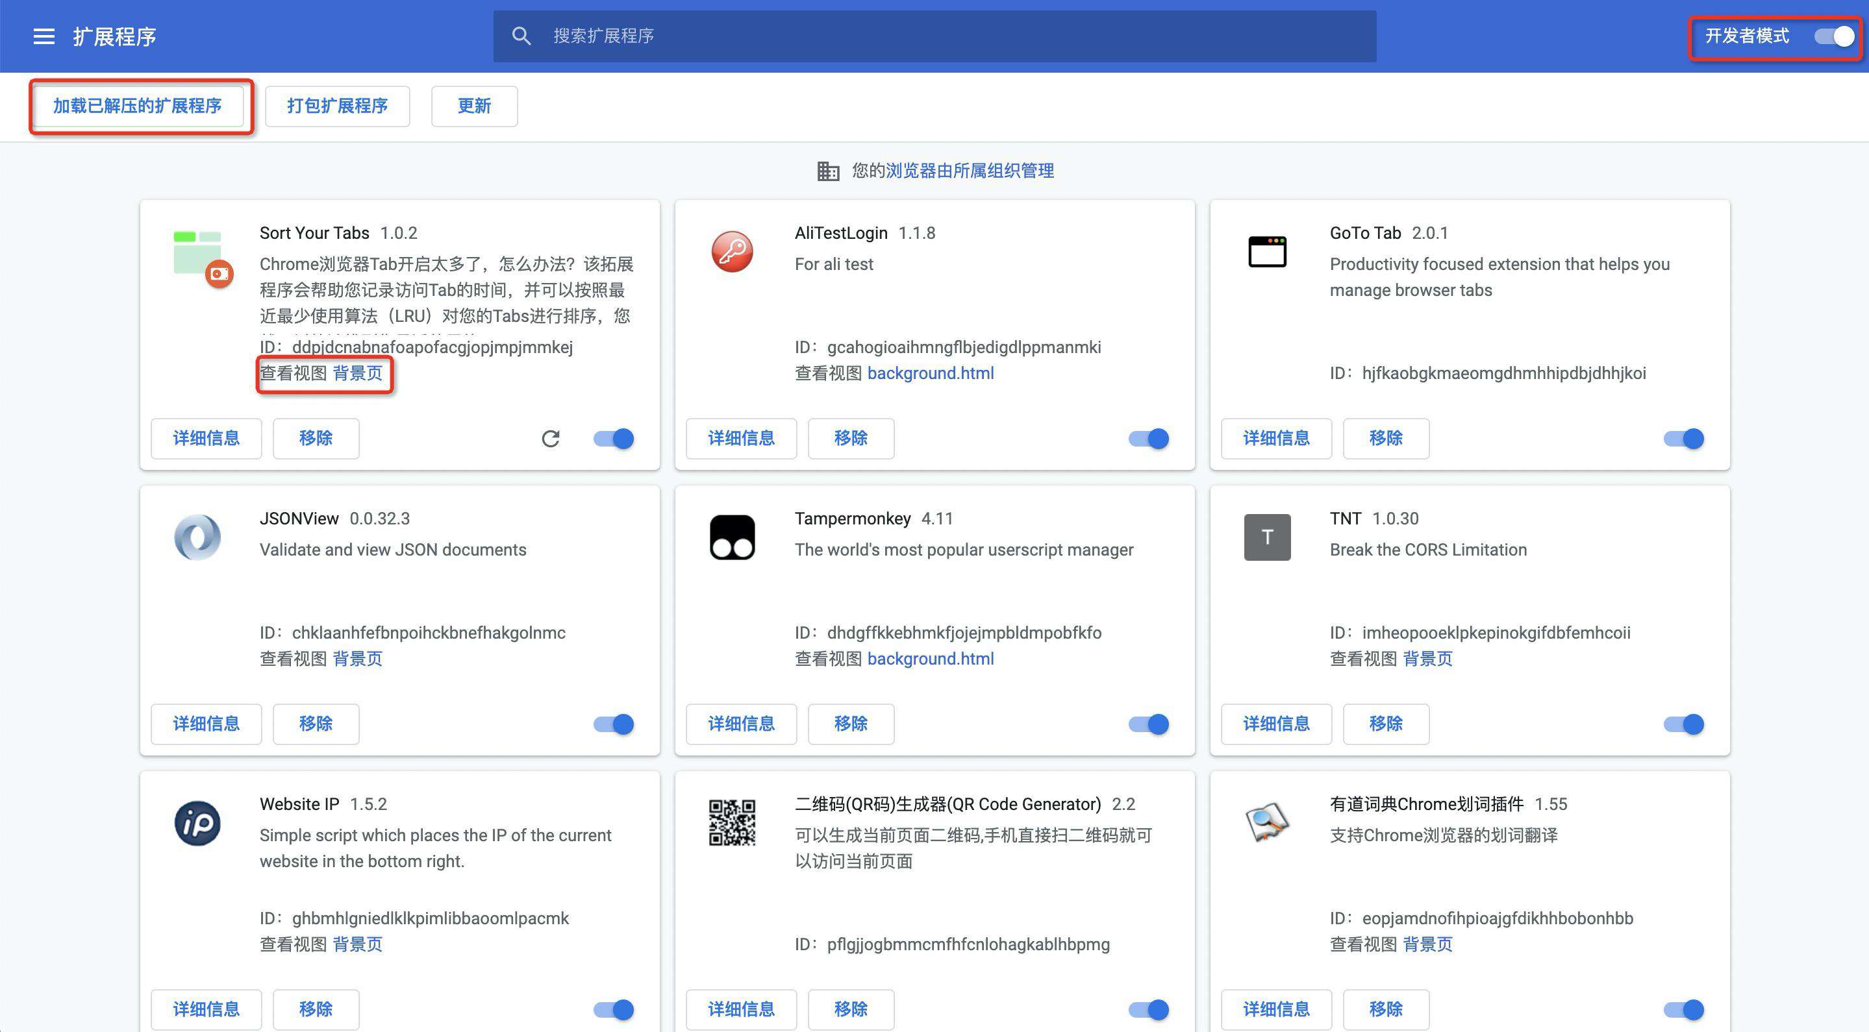Open 详细信息 for 有道词典 plugin

pos(1276,1009)
